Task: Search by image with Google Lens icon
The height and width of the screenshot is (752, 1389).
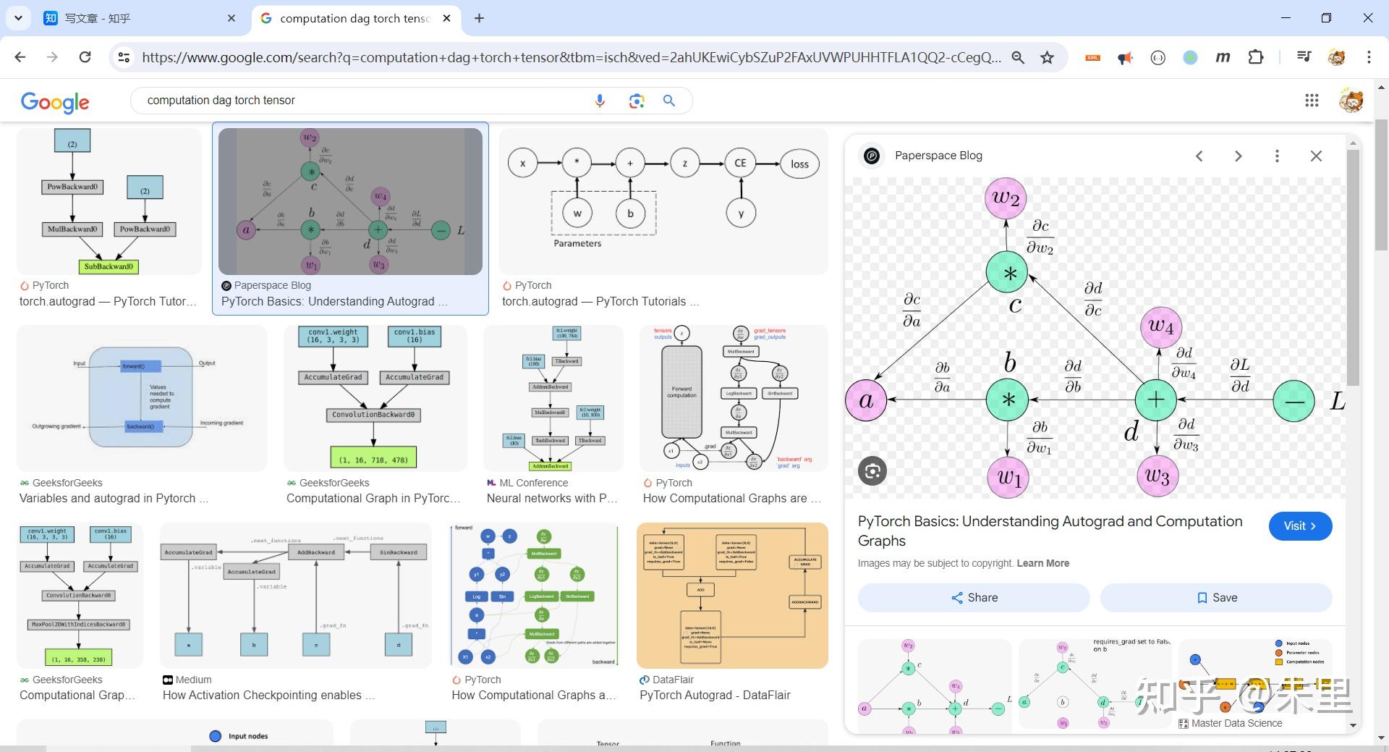Action: tap(636, 101)
